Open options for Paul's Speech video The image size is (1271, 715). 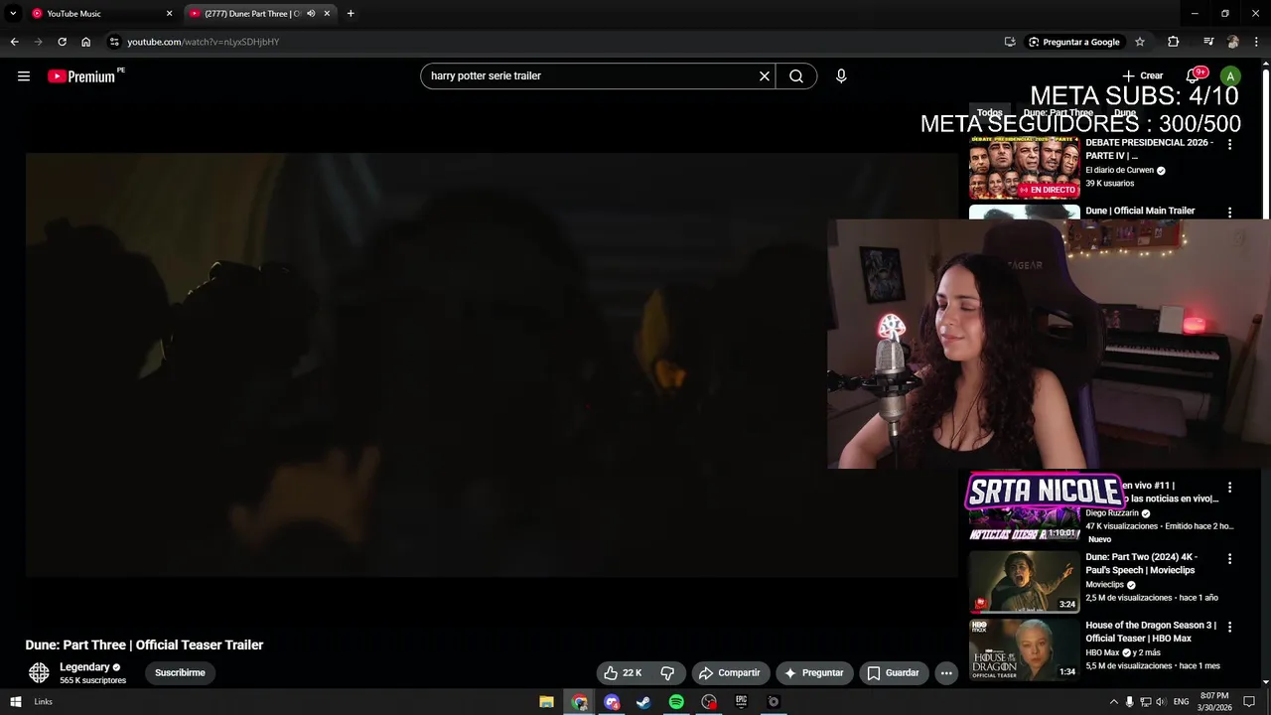[x=1229, y=559]
